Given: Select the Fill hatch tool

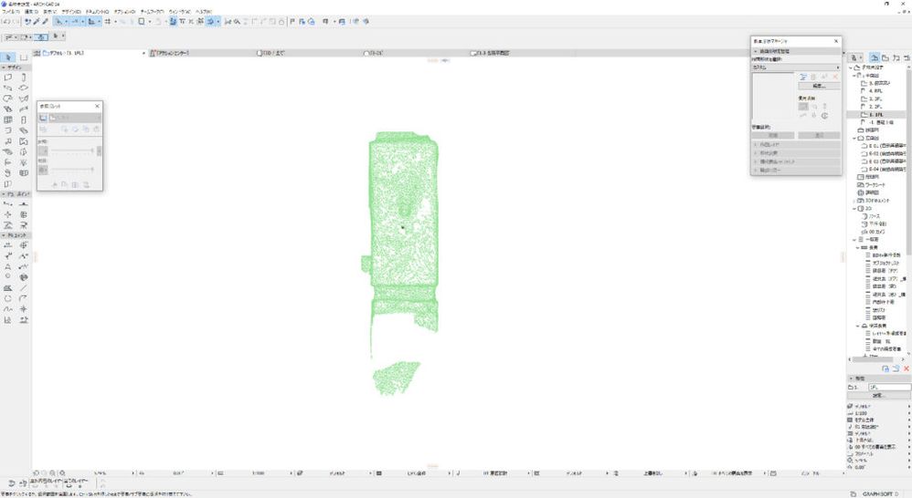Looking at the screenshot, I should point(8,288).
